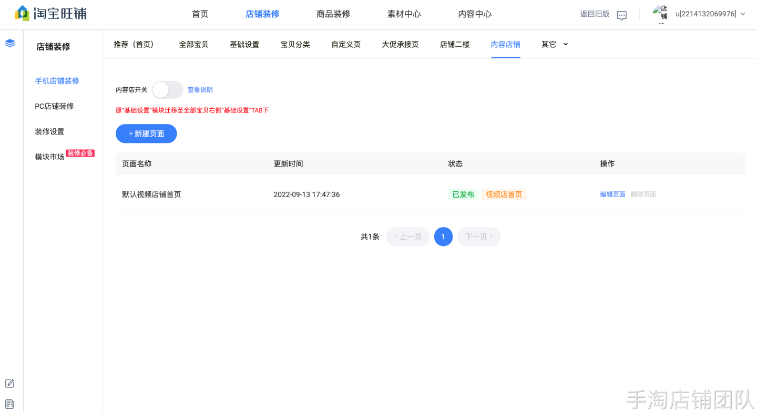Click the shop avatar image
This screenshot has width=757, height=412.
pos(661,14)
